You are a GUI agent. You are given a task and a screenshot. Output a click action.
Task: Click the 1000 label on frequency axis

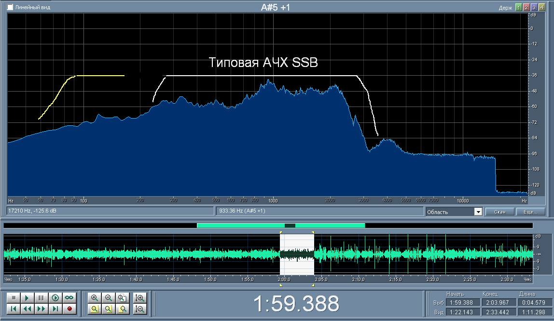pyautogui.click(x=273, y=201)
